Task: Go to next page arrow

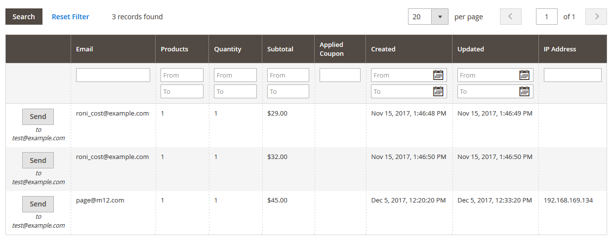Action: click(596, 17)
